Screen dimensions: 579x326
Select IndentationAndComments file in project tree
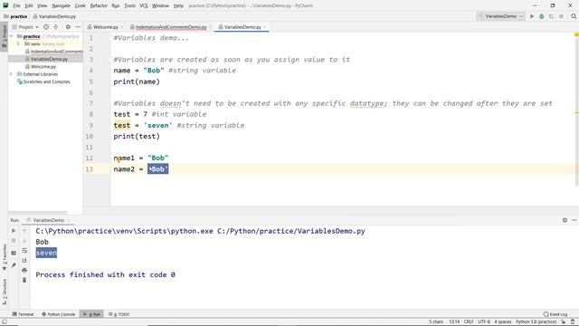pyautogui.click(x=54, y=52)
